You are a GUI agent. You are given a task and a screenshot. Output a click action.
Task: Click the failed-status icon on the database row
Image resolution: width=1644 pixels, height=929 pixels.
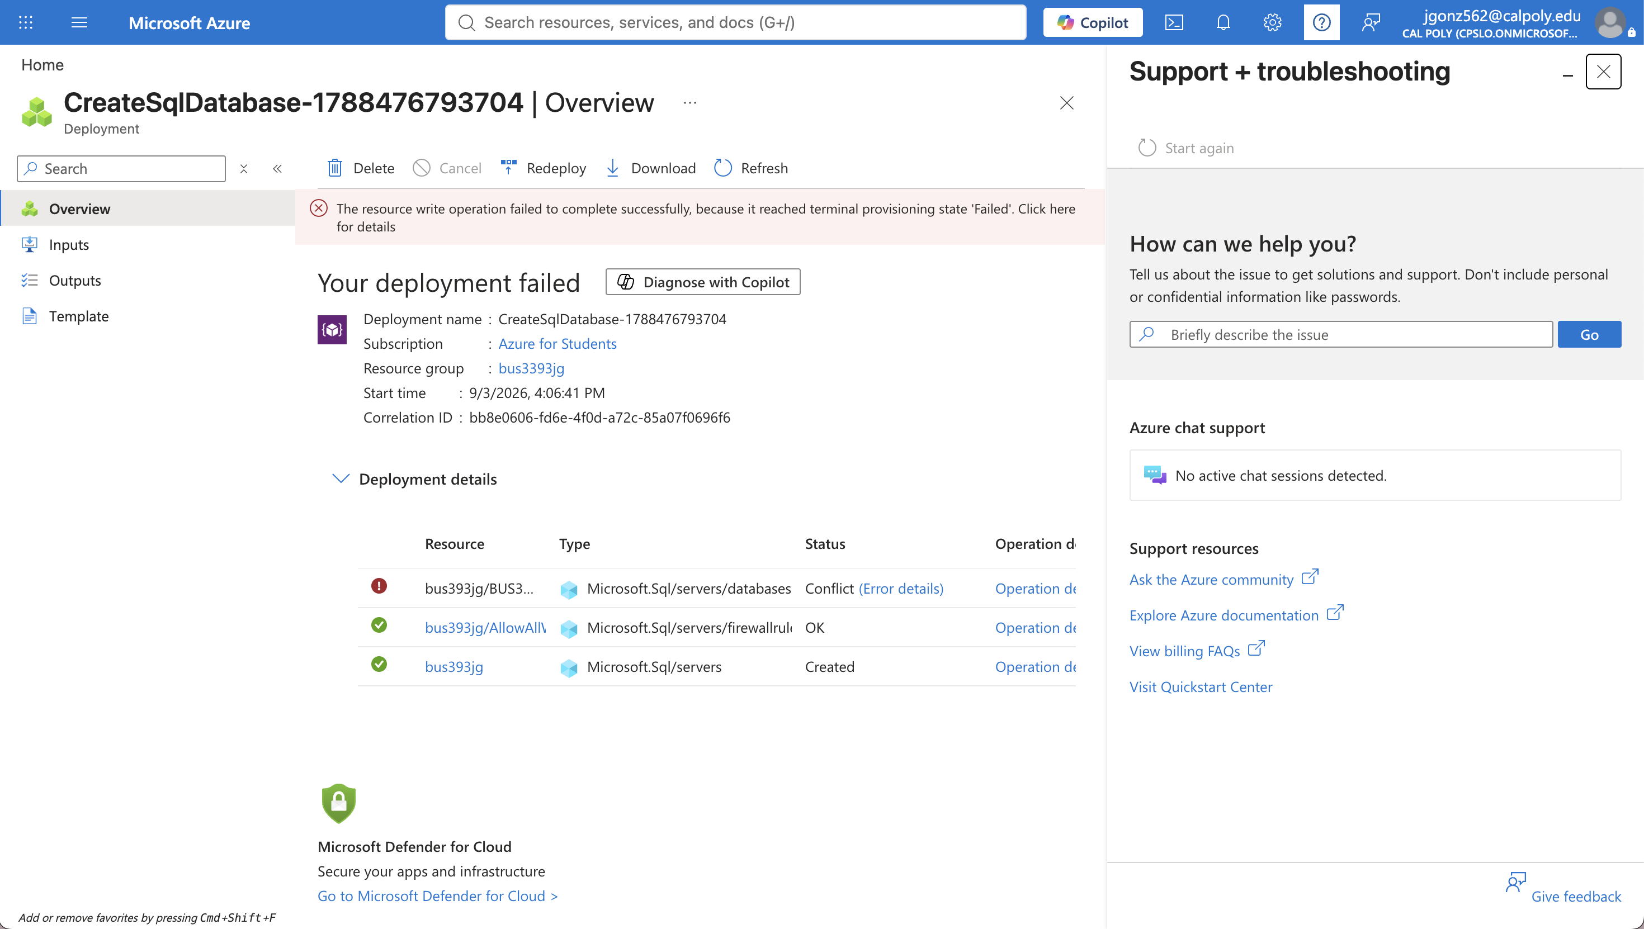click(x=379, y=586)
